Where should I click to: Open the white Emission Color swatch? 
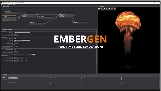pyautogui.click(x=34, y=54)
